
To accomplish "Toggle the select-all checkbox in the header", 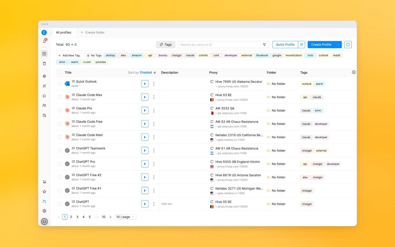I will pos(59,72).
